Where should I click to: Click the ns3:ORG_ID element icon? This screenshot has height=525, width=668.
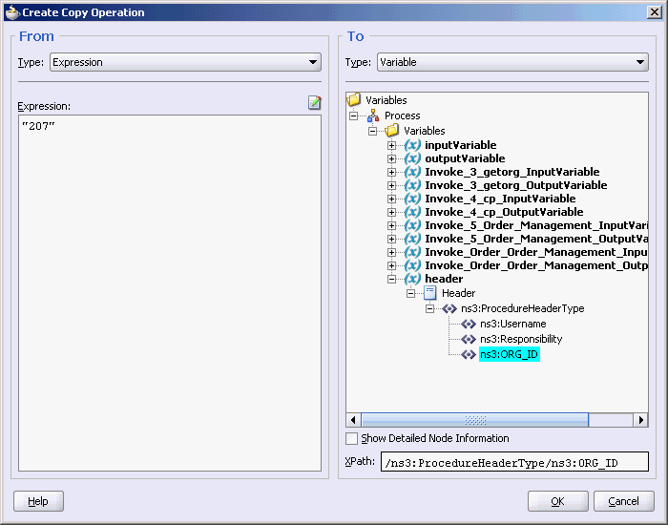click(x=469, y=354)
